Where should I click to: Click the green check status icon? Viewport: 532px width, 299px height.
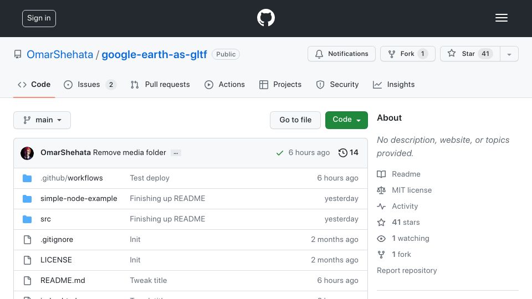tap(279, 153)
